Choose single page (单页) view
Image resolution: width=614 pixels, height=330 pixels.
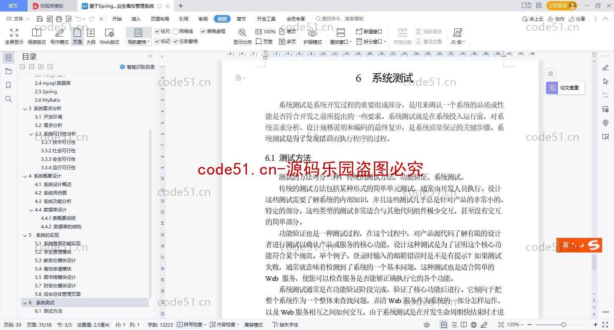click(287, 31)
